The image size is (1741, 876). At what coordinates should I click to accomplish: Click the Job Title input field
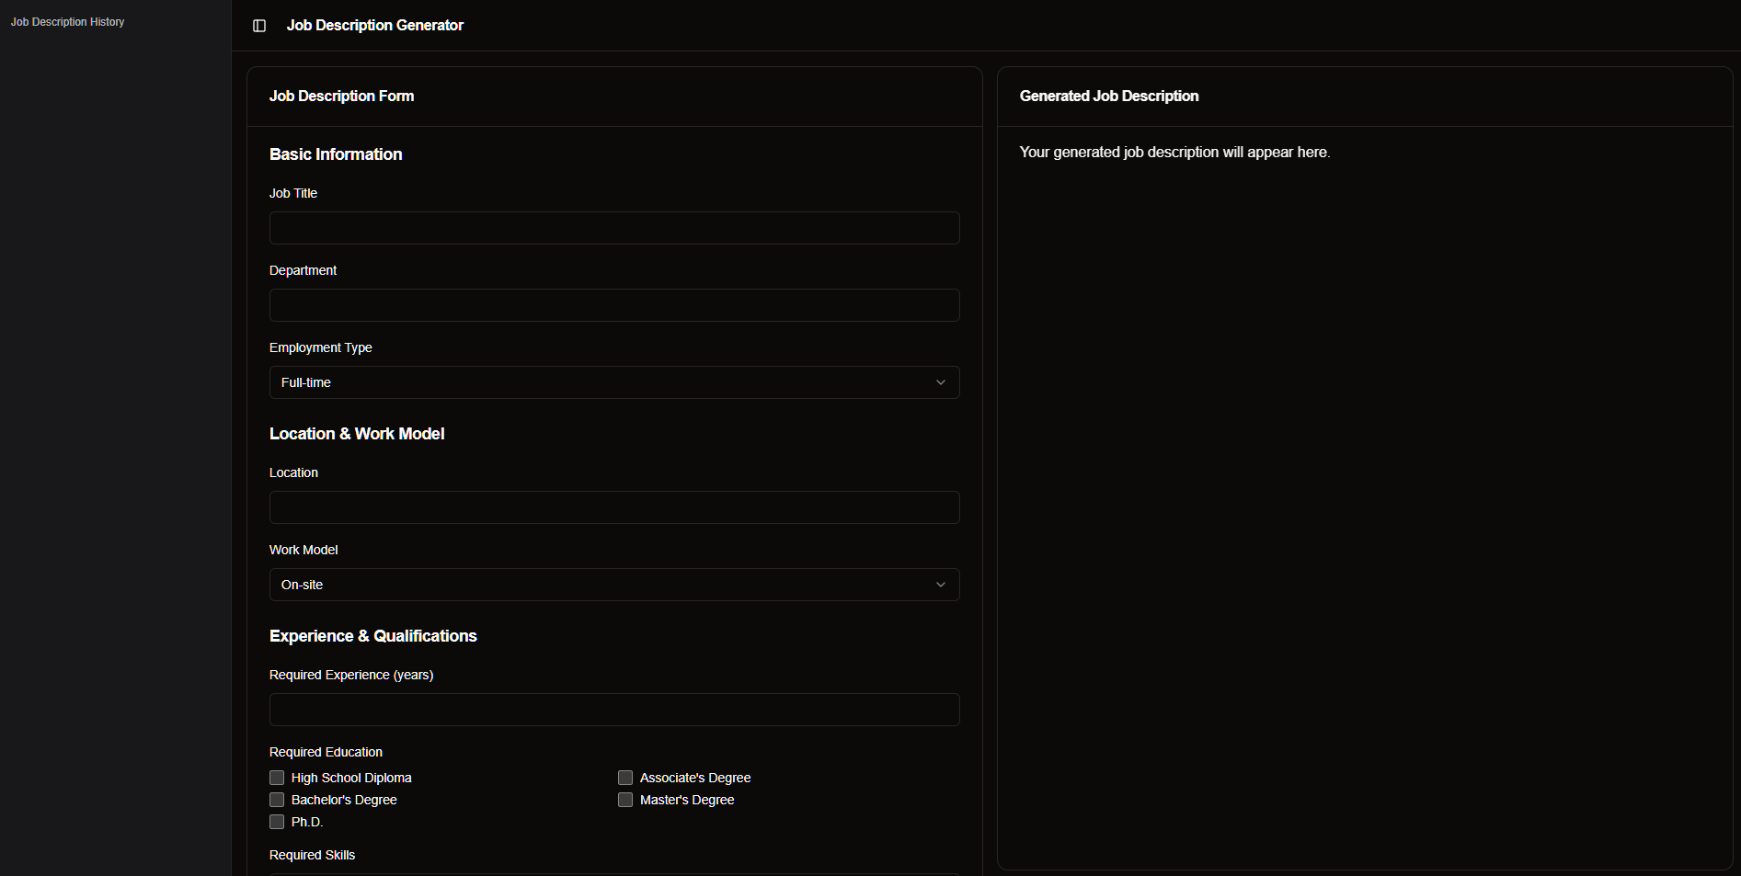coord(614,228)
